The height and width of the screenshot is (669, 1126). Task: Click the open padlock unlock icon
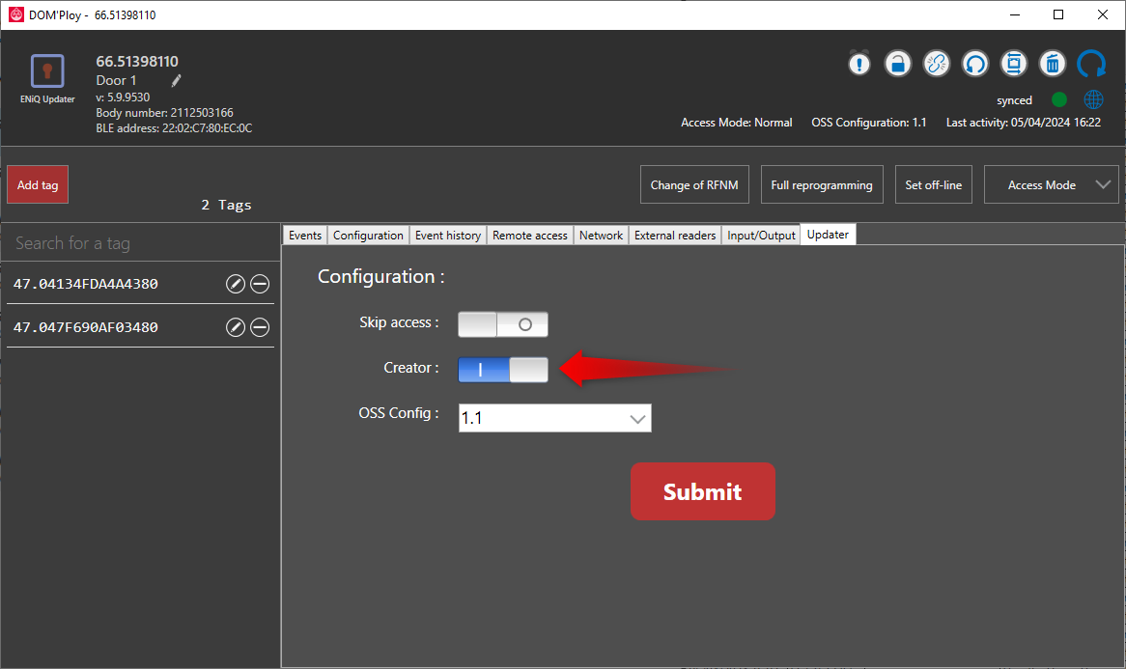pos(898,64)
